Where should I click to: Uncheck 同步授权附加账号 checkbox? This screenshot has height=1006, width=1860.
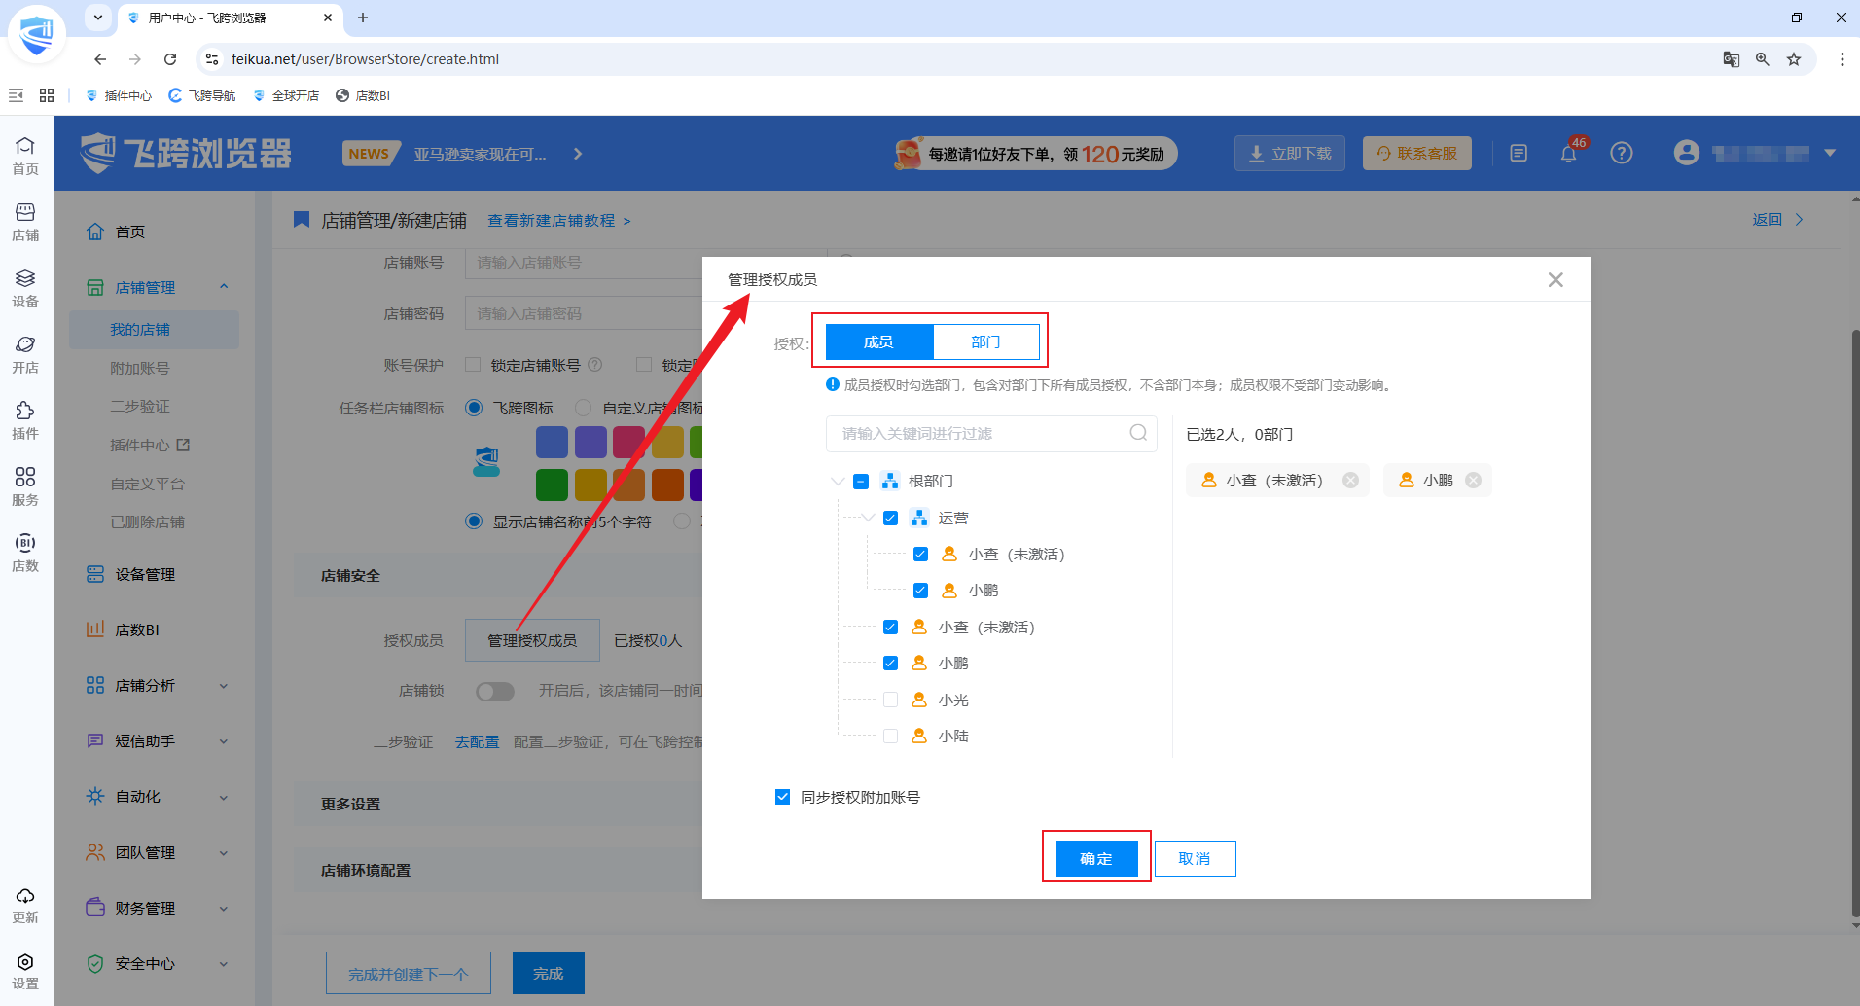[x=782, y=797]
